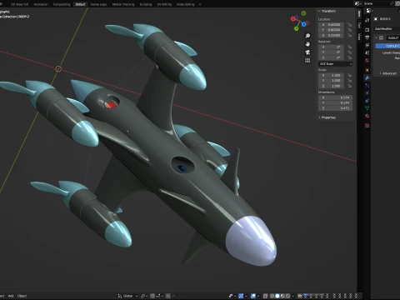
Task: Click the green Y axis gizmo ball at the top
Action: [x=303, y=13]
